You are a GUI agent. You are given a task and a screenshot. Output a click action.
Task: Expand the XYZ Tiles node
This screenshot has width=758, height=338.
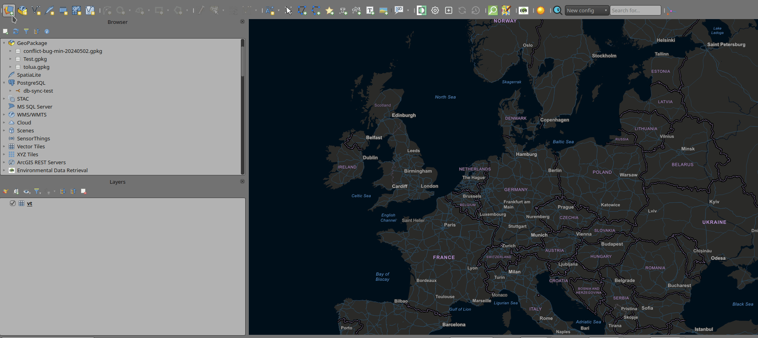pos(4,154)
